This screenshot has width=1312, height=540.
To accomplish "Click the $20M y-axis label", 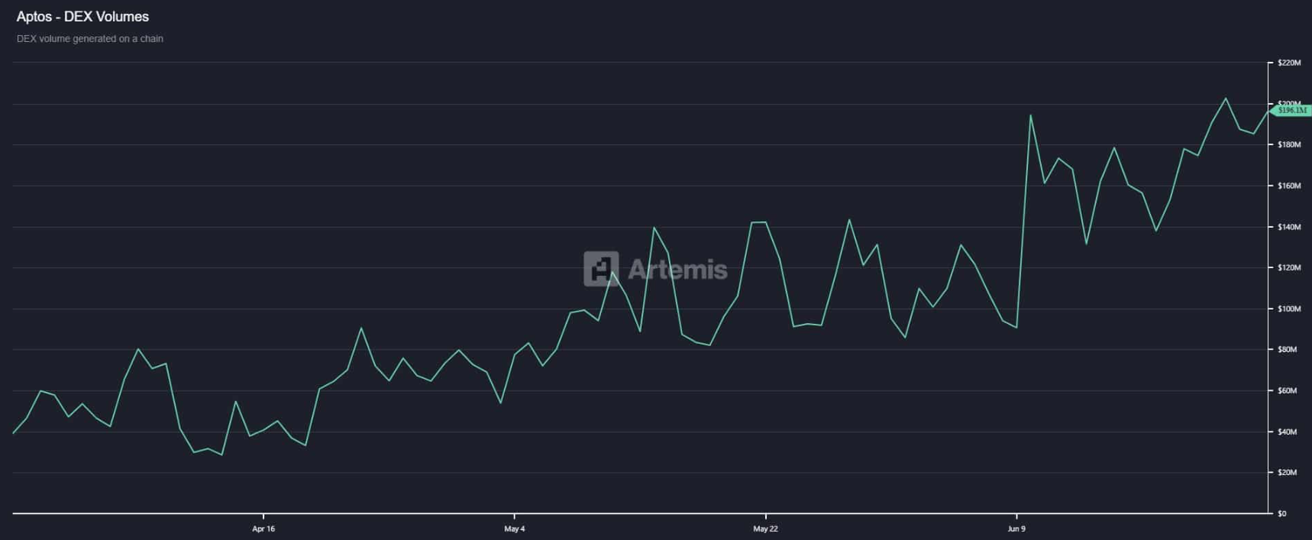I will pyautogui.click(x=1288, y=473).
